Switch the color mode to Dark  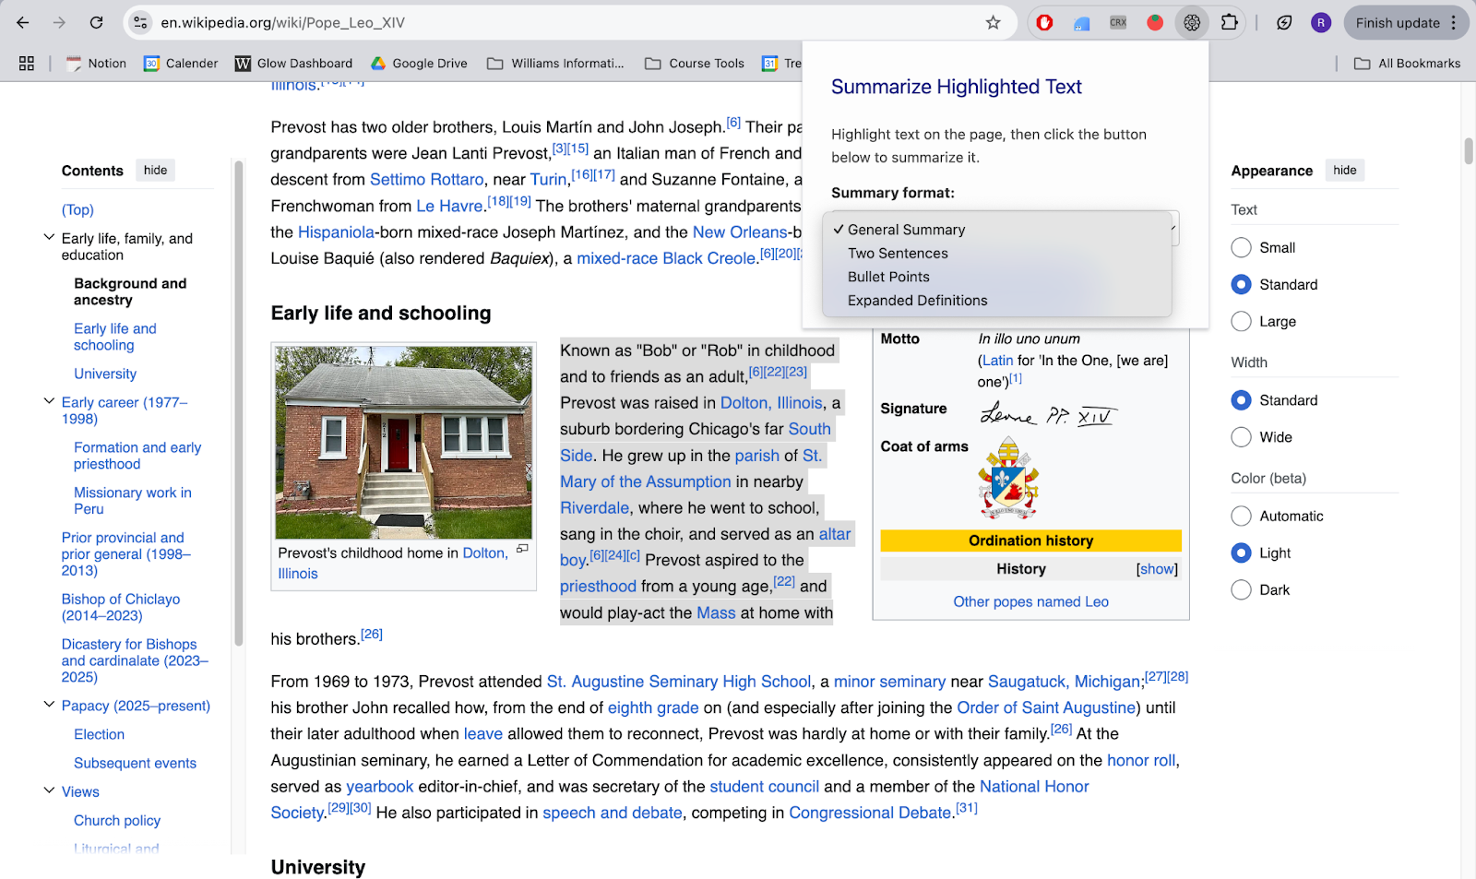(1242, 590)
